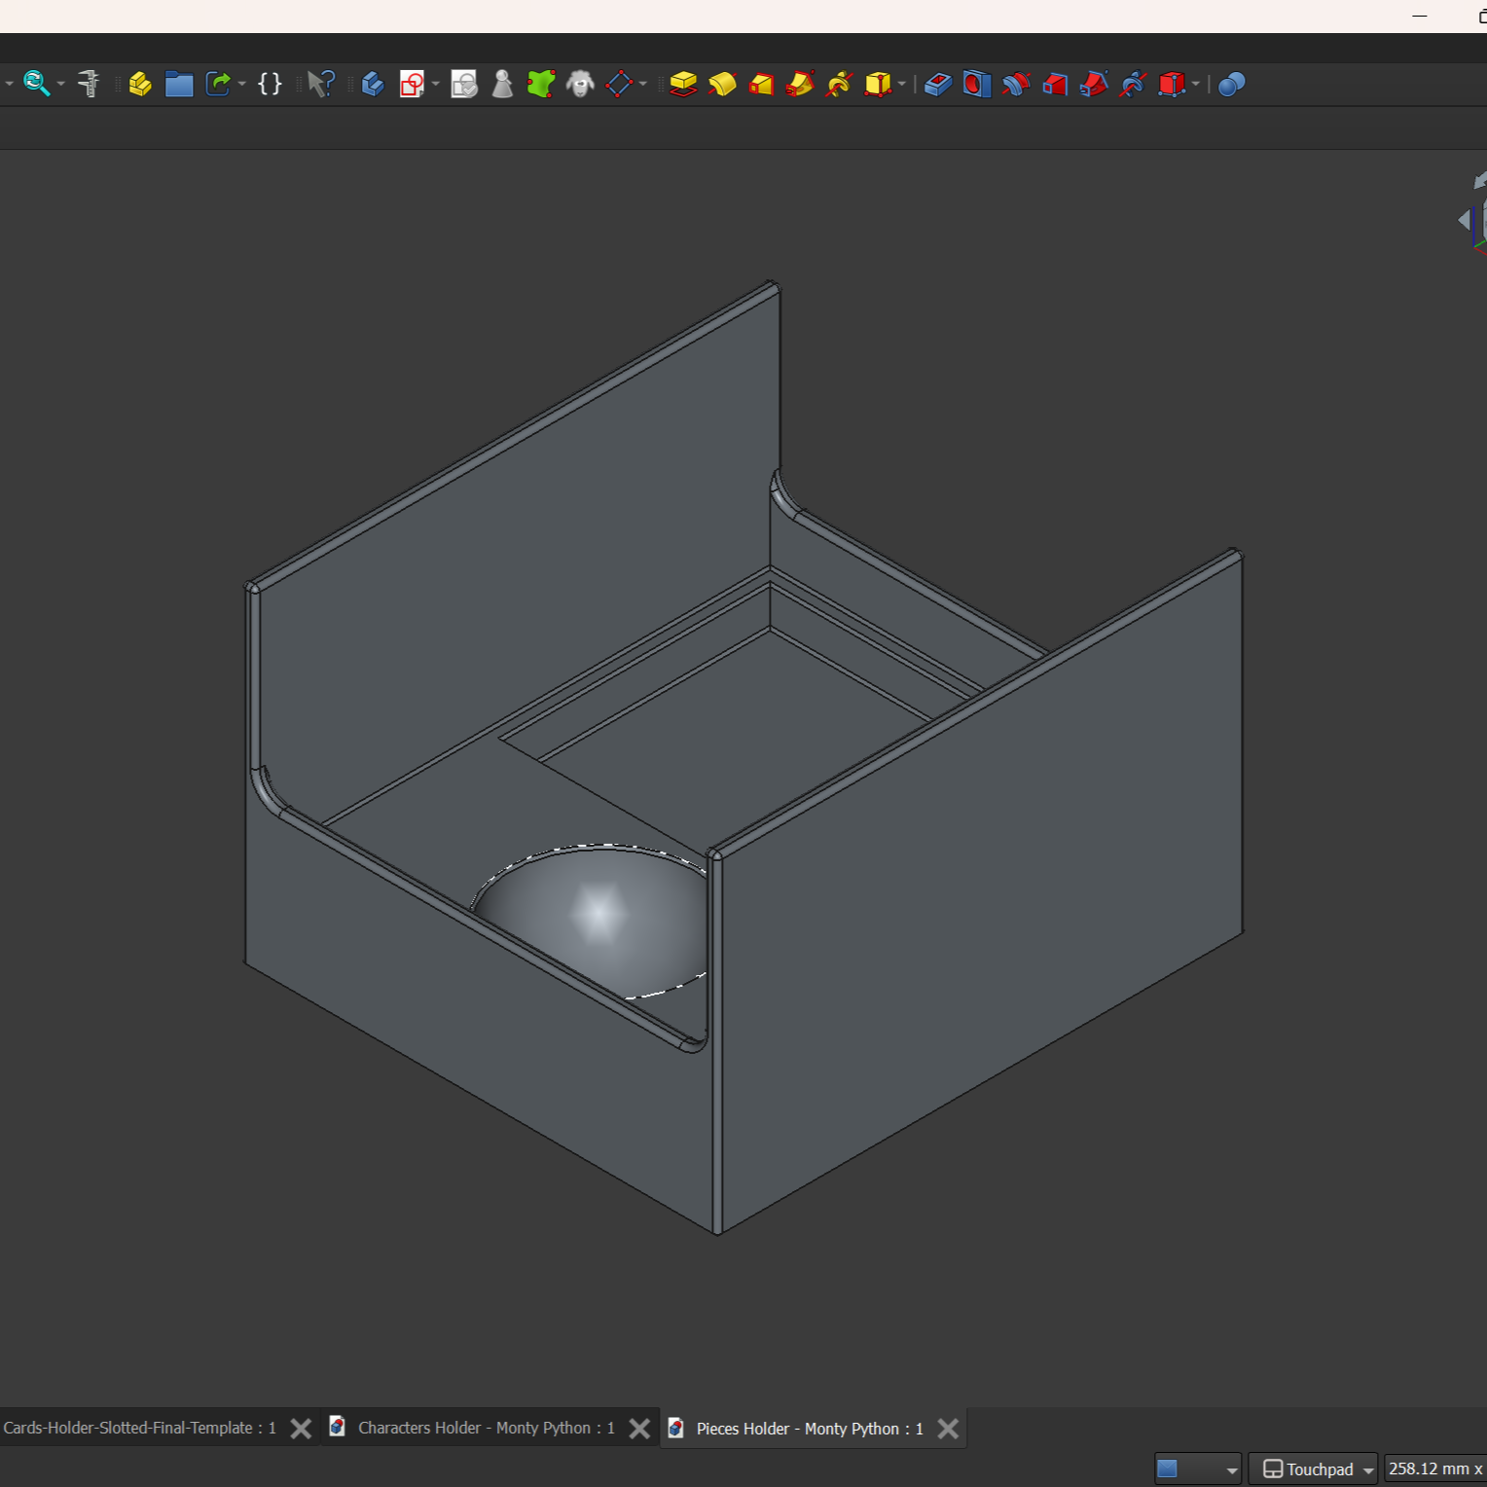Select the Clone sheep icon
Viewport: 1487px width, 1487px height.
coord(580,85)
